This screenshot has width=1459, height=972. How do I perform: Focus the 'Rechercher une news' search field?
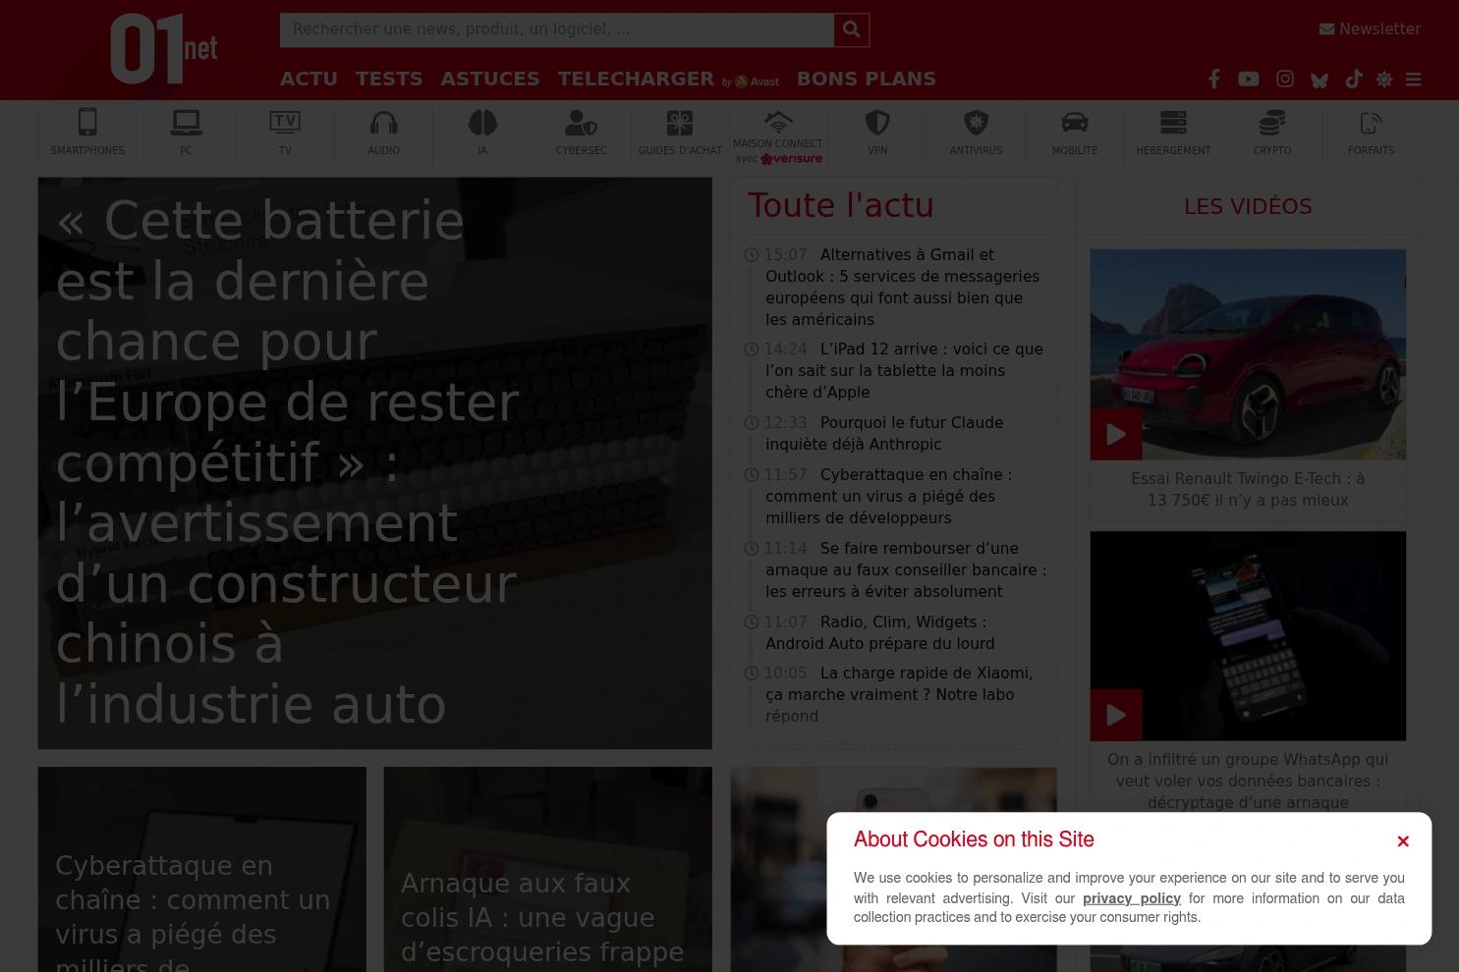557,29
